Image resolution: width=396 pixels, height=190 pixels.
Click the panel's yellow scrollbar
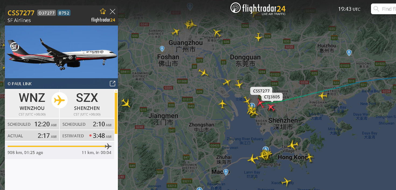(x=116, y=113)
